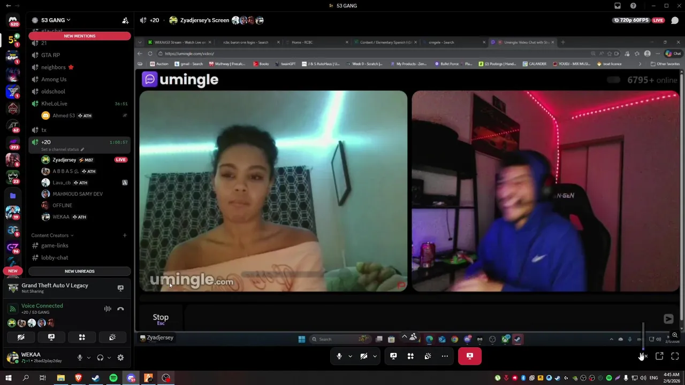Mute microphone in the user panel
The height and width of the screenshot is (385, 685).
pyautogui.click(x=80, y=358)
